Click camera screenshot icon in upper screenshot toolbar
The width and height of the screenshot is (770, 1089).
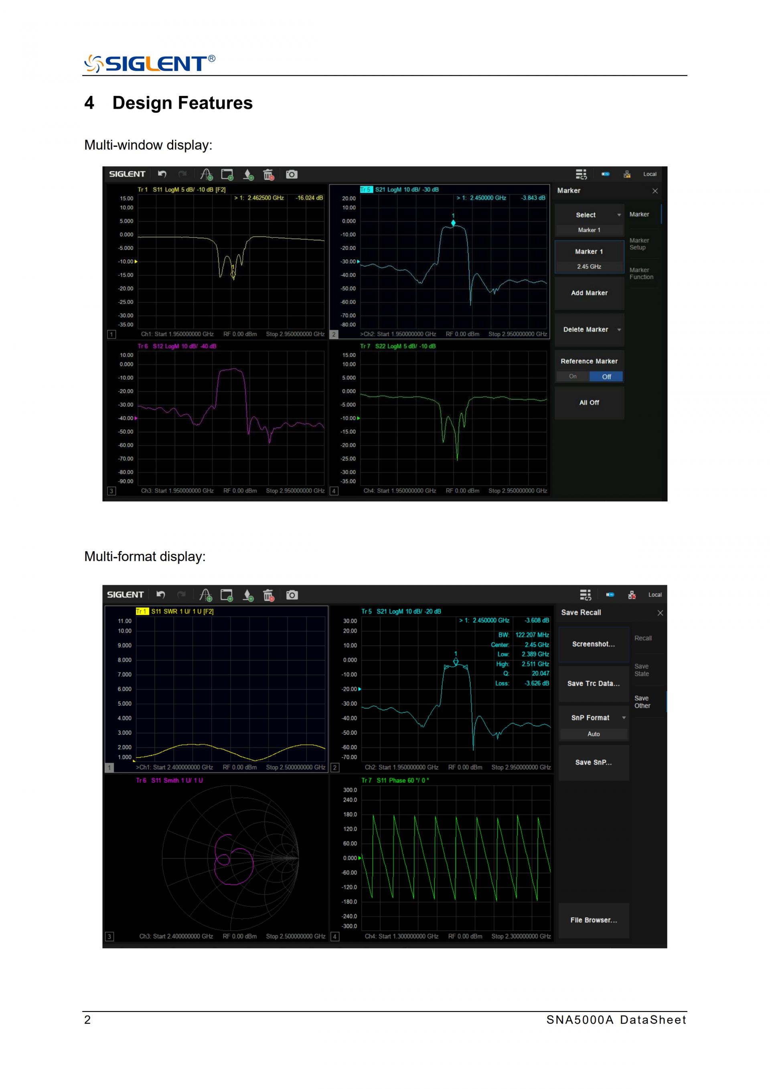point(292,174)
